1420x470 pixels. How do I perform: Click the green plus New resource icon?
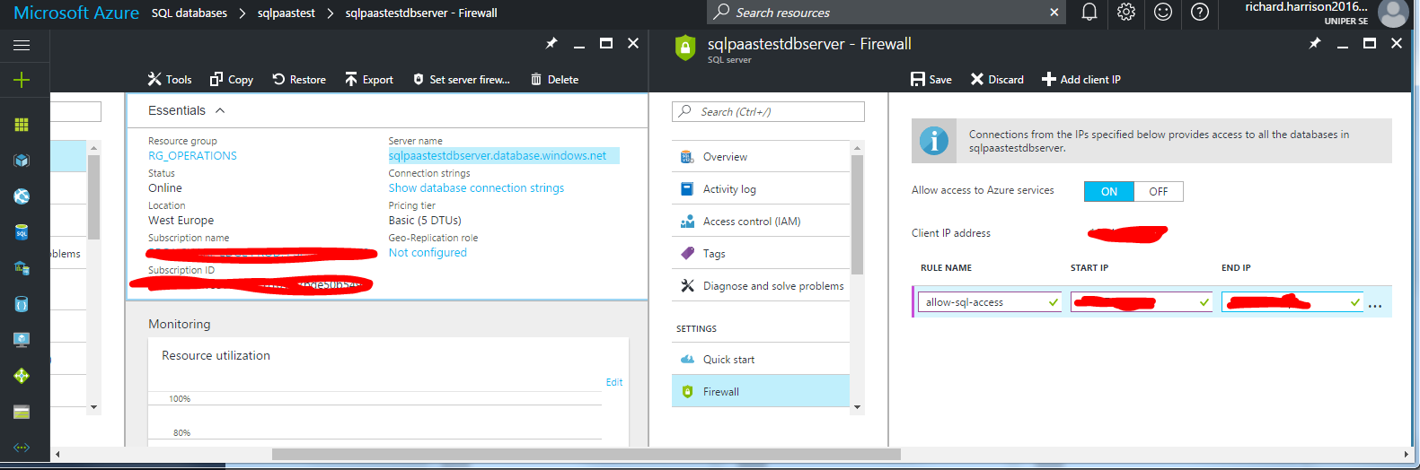pos(22,80)
